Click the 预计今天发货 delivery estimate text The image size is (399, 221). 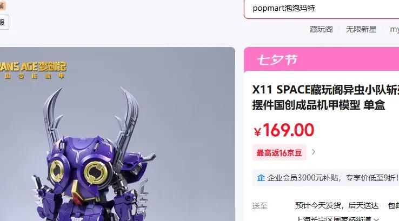click(x=318, y=205)
